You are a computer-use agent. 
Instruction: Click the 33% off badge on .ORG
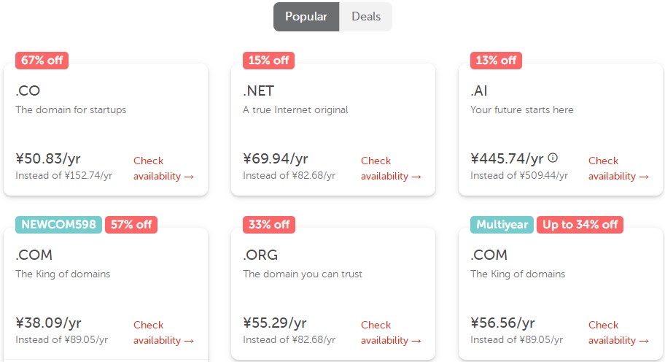point(268,225)
